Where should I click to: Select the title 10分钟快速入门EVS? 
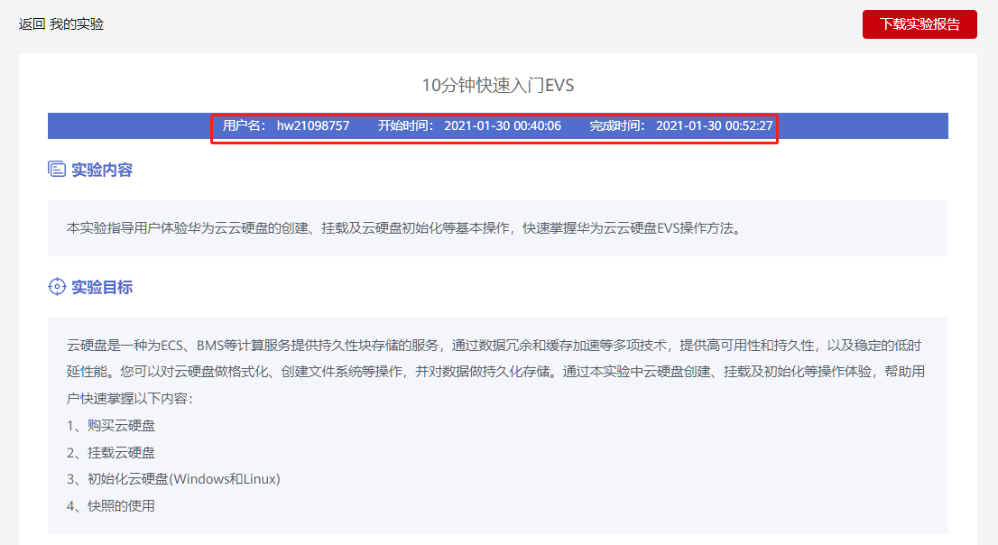(x=498, y=86)
